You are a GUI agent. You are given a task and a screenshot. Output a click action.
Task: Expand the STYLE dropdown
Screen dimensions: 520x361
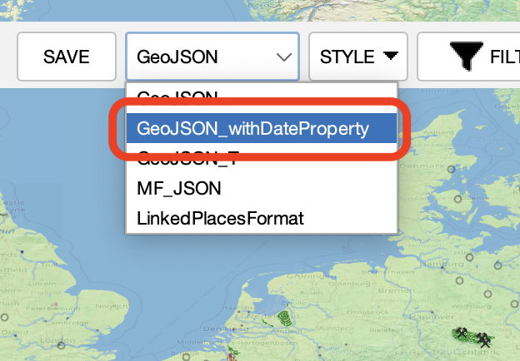coord(357,57)
